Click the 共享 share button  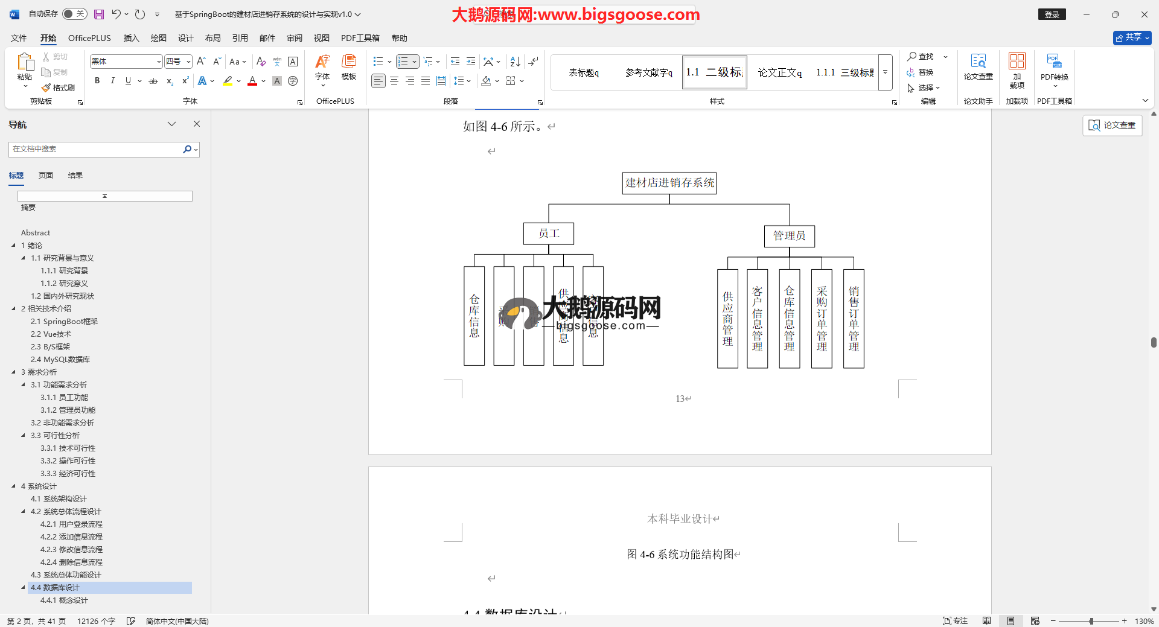coord(1132,37)
